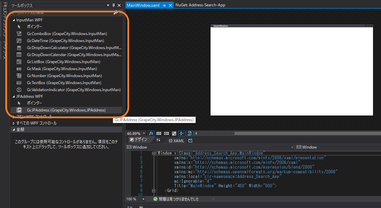Open the left Window element dropdown
This screenshot has width=381, height=208.
click(292, 147)
